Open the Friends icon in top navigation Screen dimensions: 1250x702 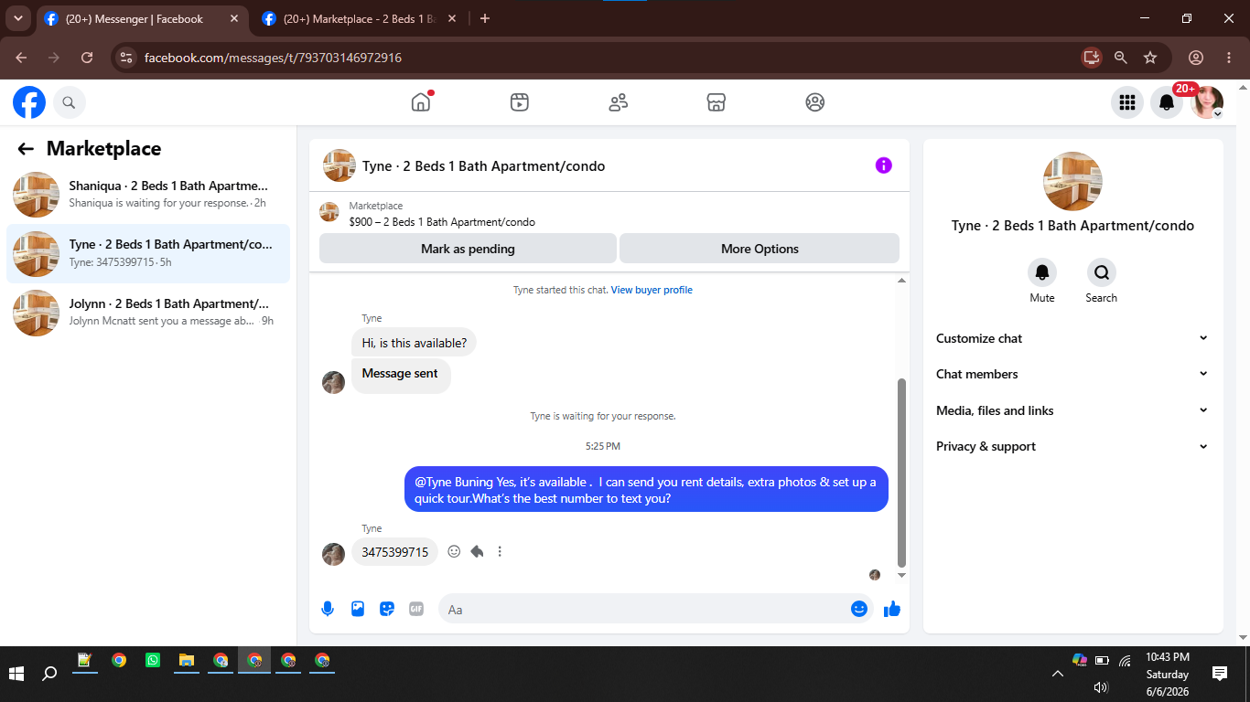coord(619,102)
